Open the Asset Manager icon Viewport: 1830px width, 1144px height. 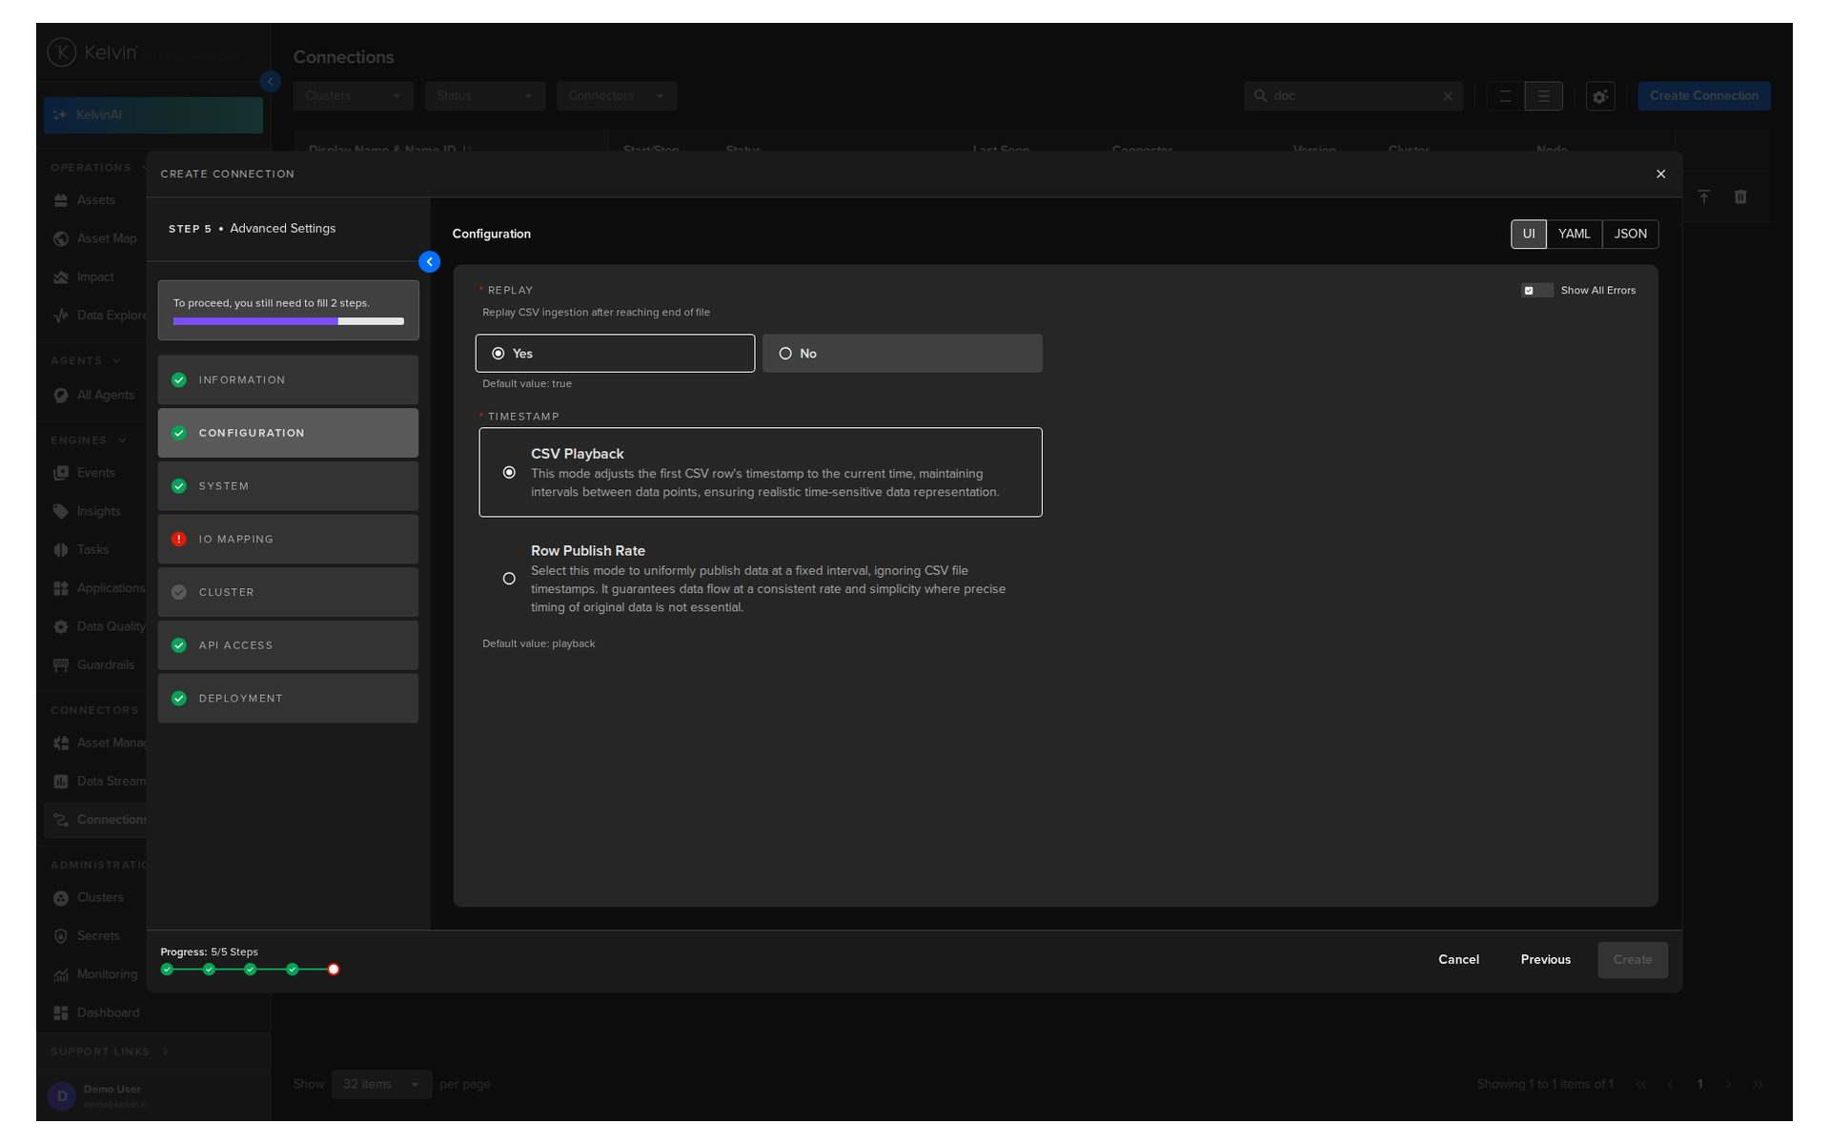click(61, 744)
